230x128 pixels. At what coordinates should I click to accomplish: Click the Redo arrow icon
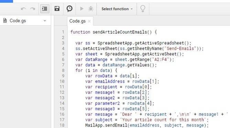tap(33, 9)
